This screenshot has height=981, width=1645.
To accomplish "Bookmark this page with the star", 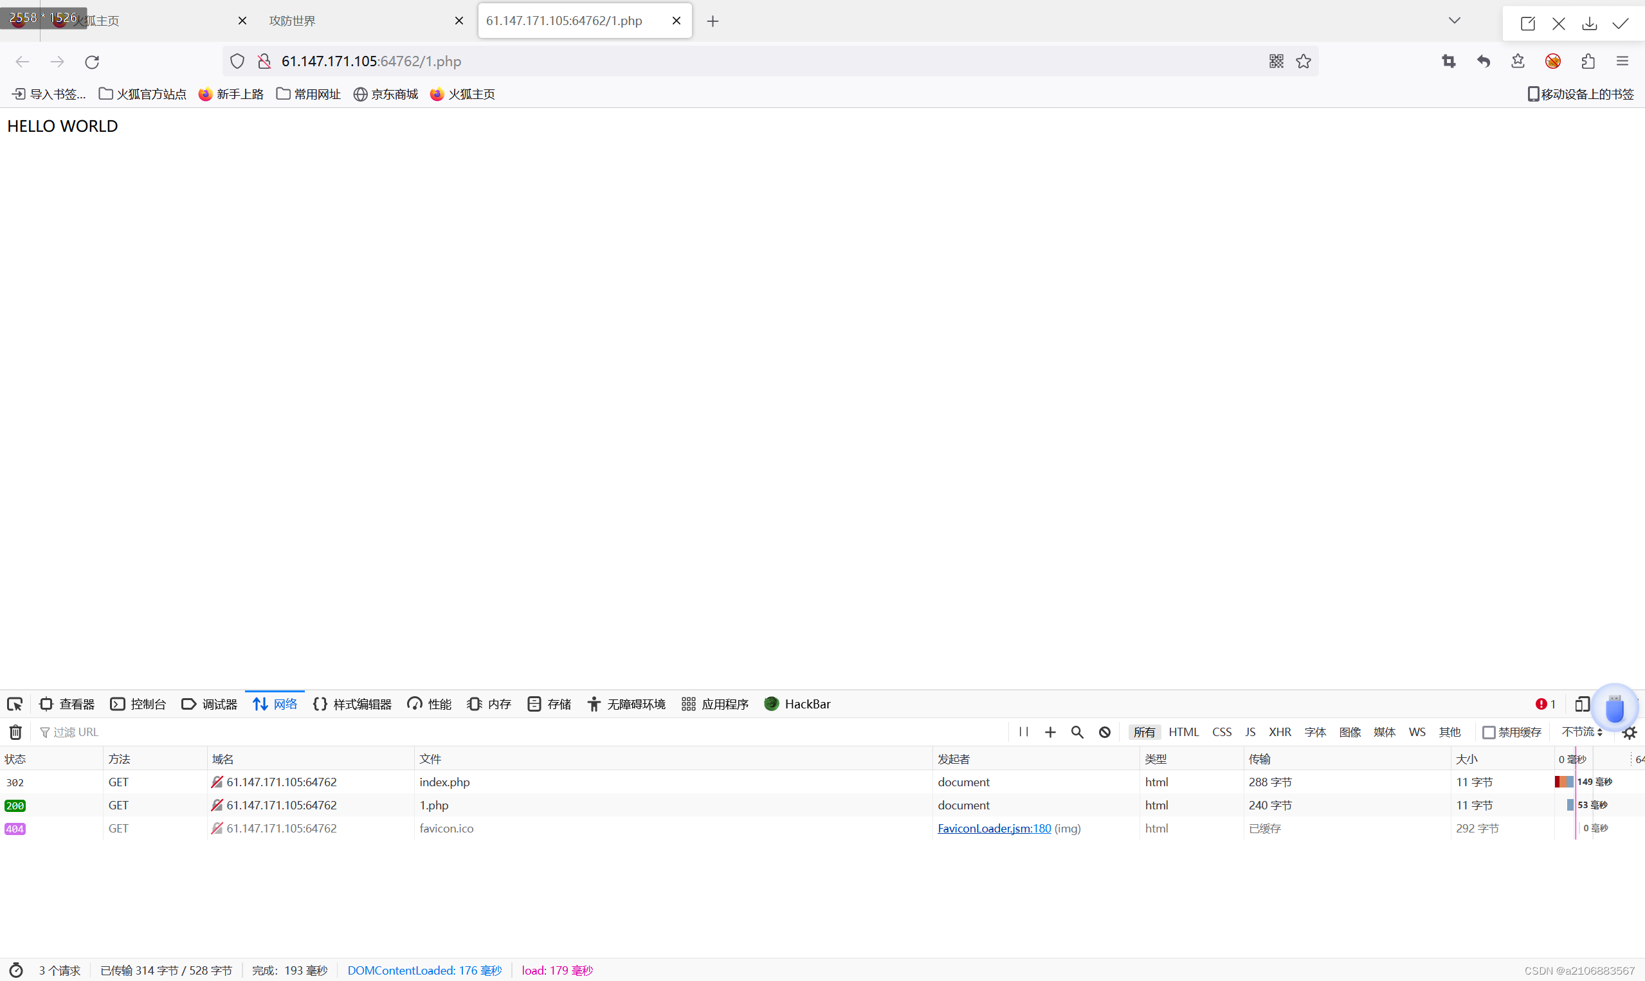I will point(1303,61).
